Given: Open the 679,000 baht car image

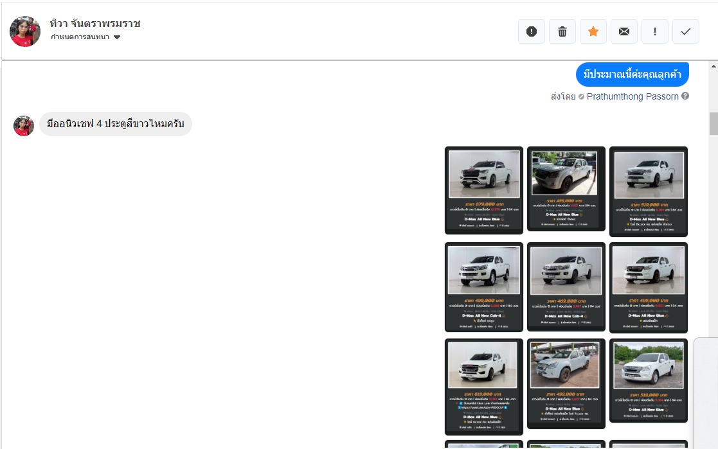Looking at the screenshot, I should pyautogui.click(x=484, y=190).
